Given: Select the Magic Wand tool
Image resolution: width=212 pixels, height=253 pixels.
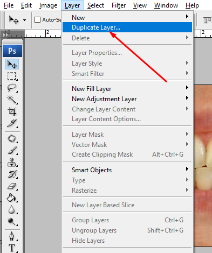Looking at the screenshot, I should point(12,100).
